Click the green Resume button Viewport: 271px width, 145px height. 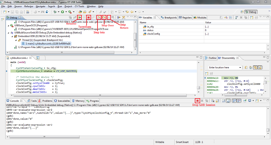[79, 18]
